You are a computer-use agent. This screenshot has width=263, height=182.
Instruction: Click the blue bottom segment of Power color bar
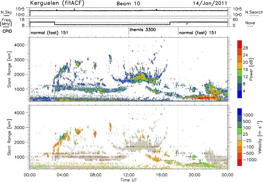click(240, 94)
